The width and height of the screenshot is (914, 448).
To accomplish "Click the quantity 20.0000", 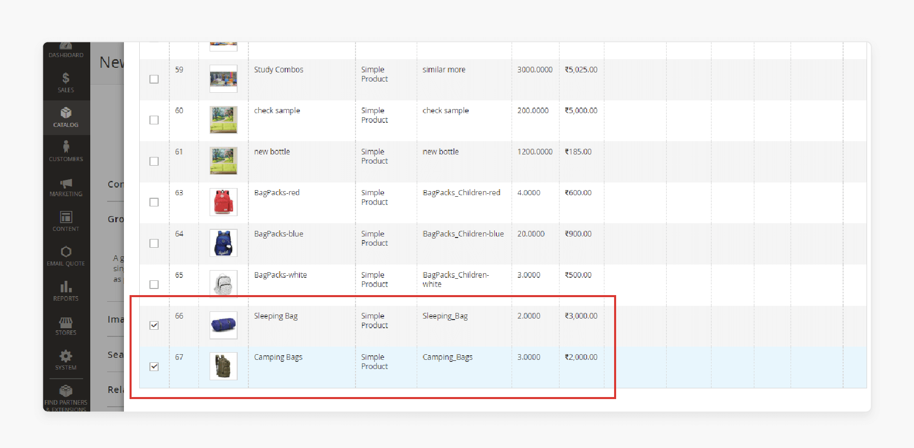I will pyautogui.click(x=531, y=234).
